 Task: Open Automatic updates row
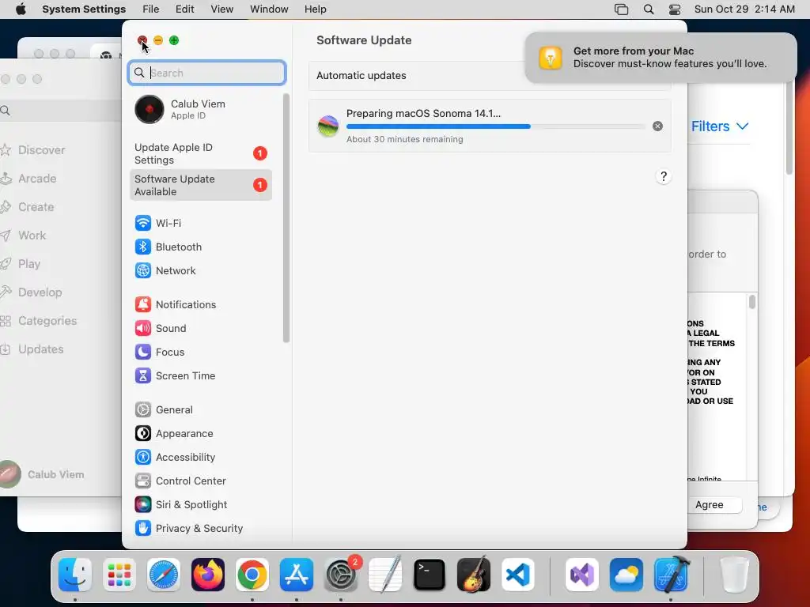490,76
